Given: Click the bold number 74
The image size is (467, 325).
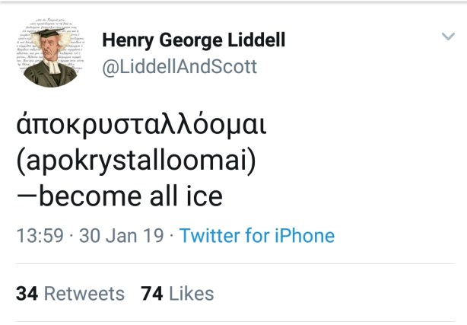Looking at the screenshot, I should 152,294.
